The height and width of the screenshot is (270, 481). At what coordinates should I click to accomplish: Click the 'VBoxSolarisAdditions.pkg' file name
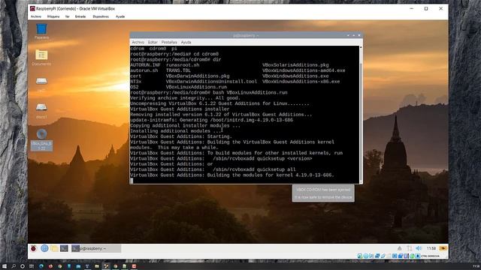click(295, 65)
